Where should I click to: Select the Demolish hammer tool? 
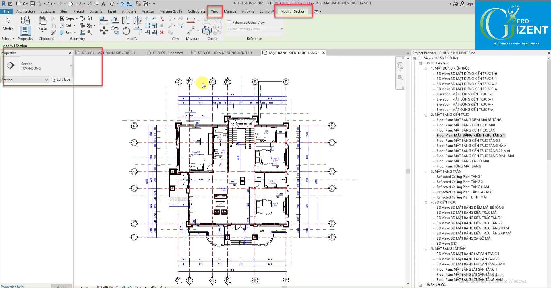pyautogui.click(x=90, y=32)
